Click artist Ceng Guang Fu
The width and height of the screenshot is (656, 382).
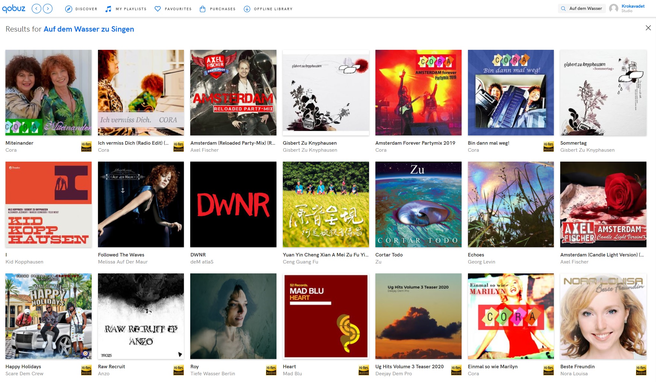tap(300, 262)
